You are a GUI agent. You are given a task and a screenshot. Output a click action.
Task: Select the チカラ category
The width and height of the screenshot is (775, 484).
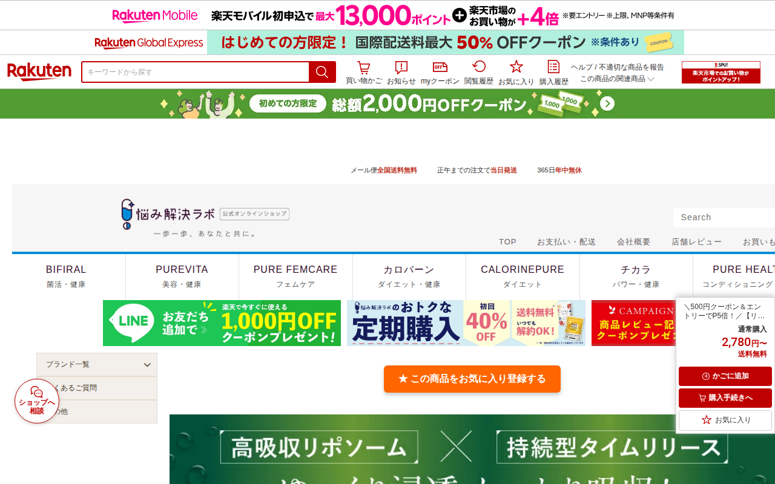[x=636, y=276]
